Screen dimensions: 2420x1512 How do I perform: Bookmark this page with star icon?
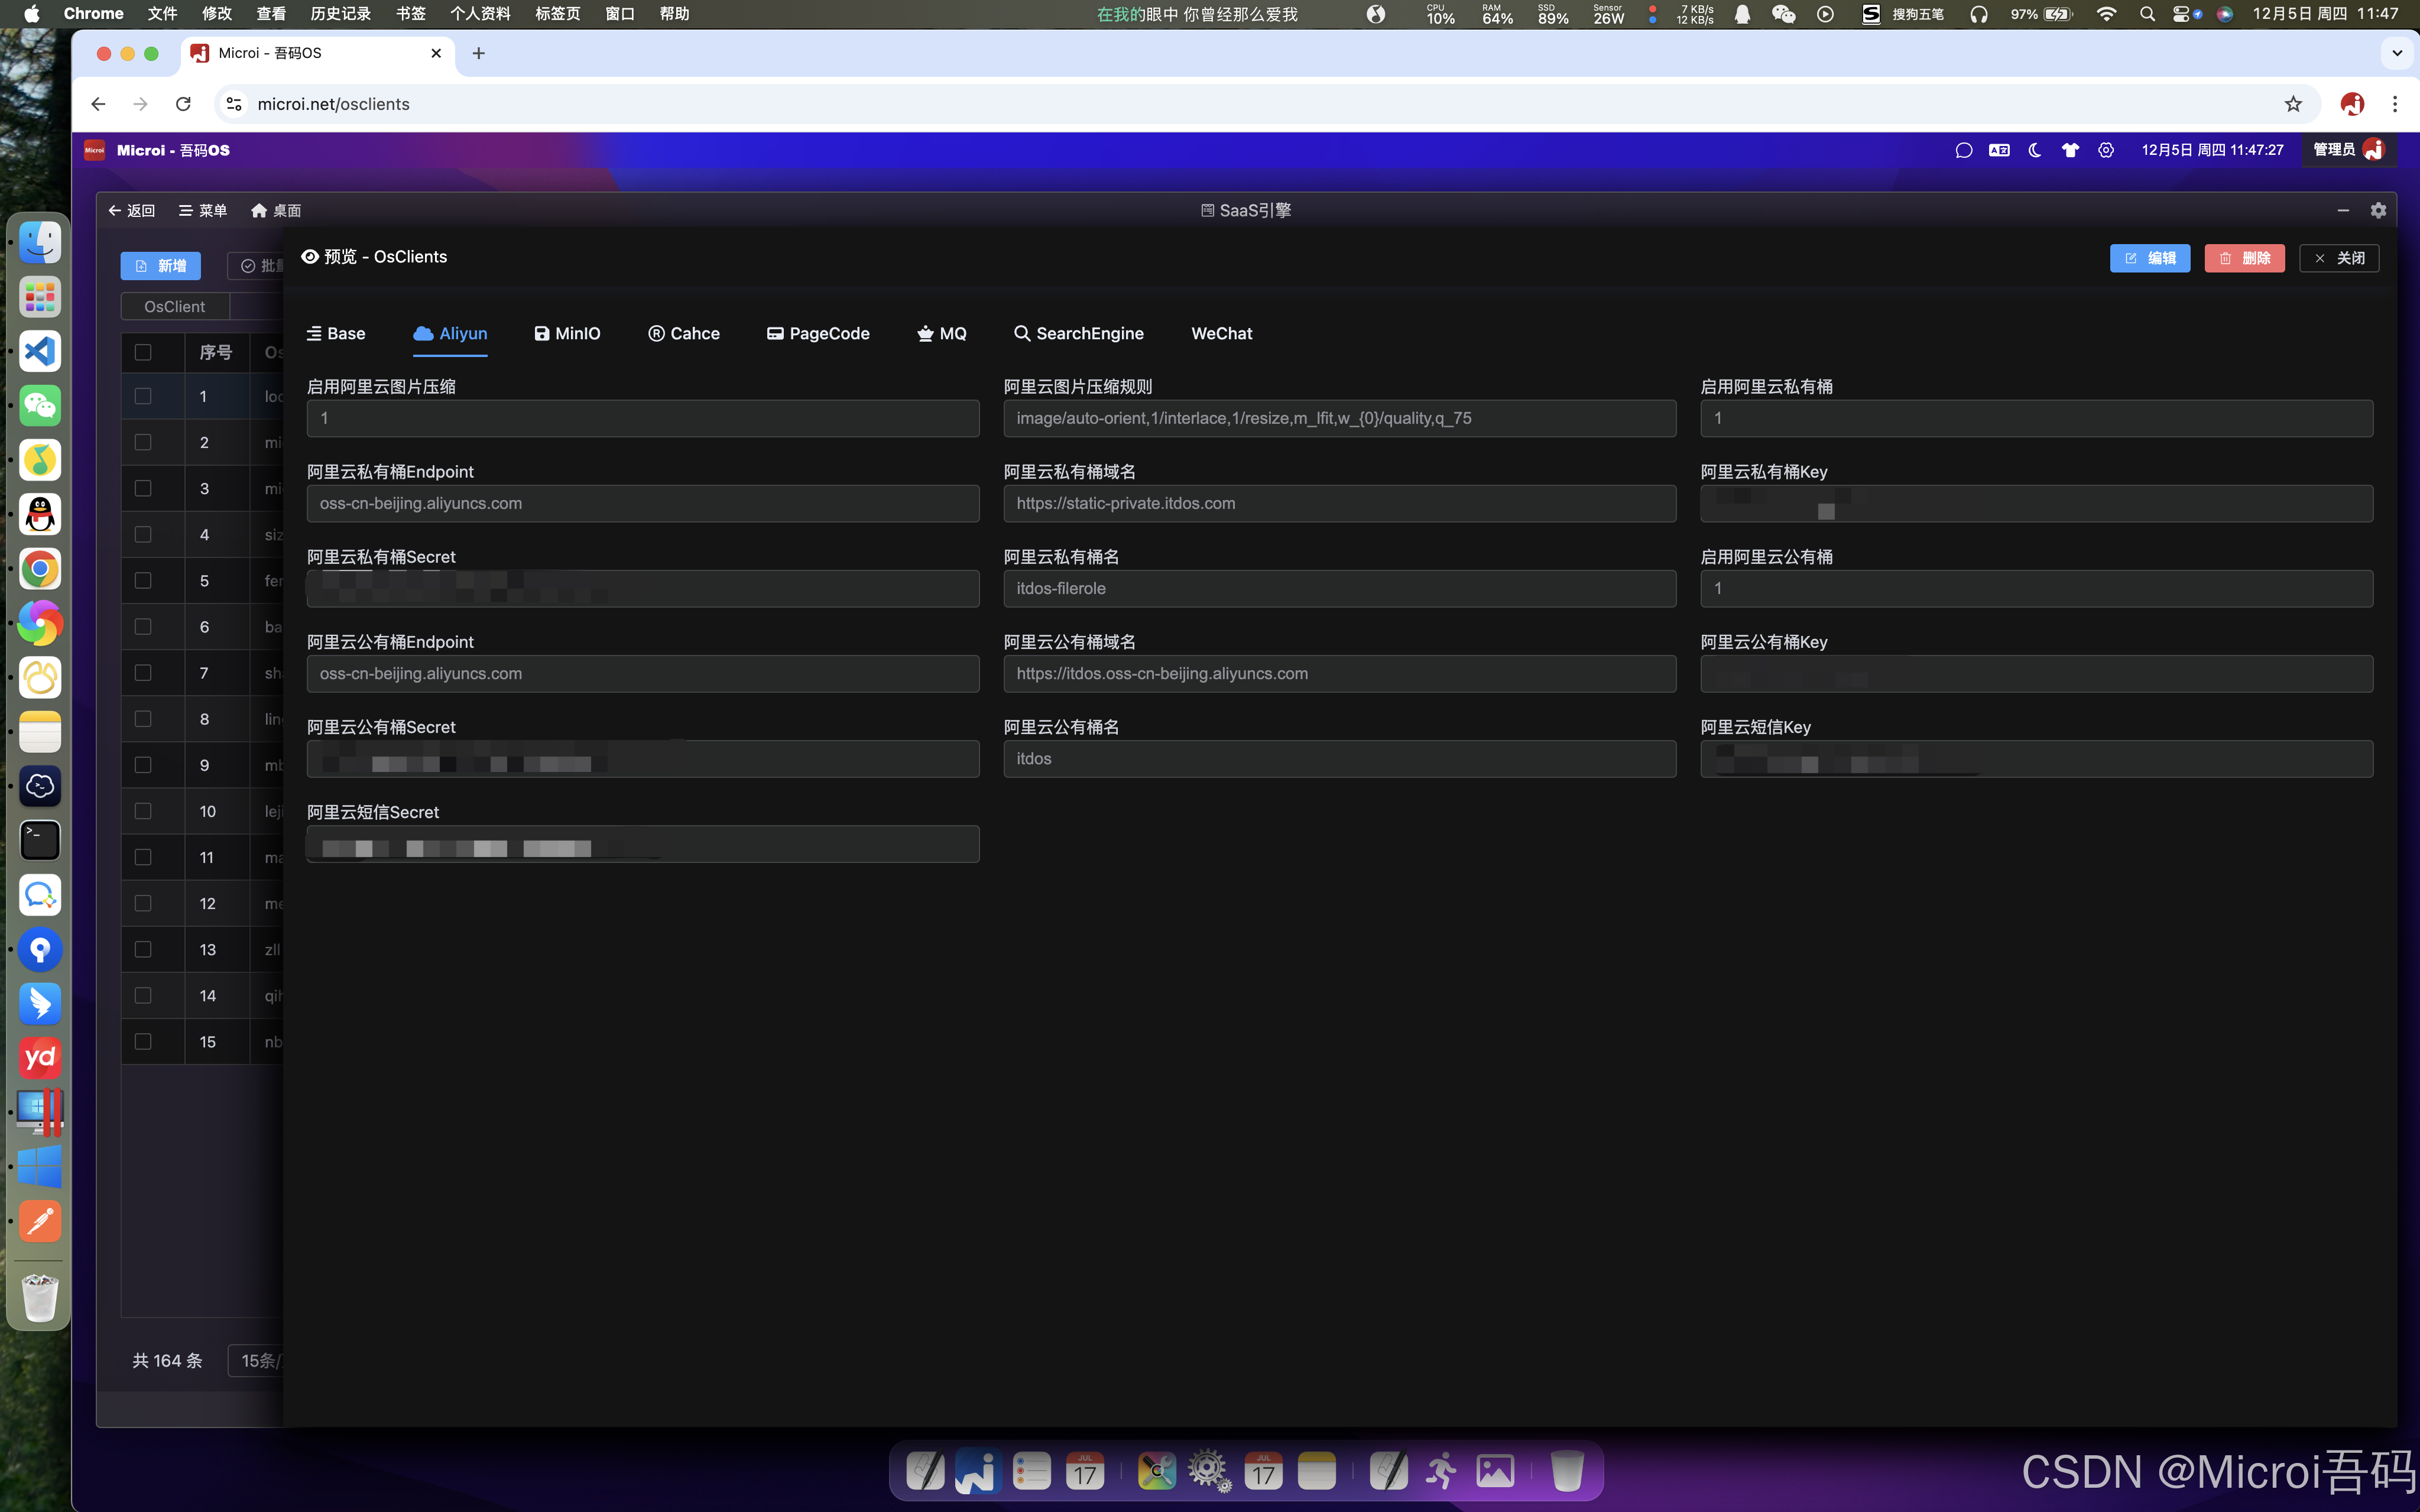pos(2293,104)
